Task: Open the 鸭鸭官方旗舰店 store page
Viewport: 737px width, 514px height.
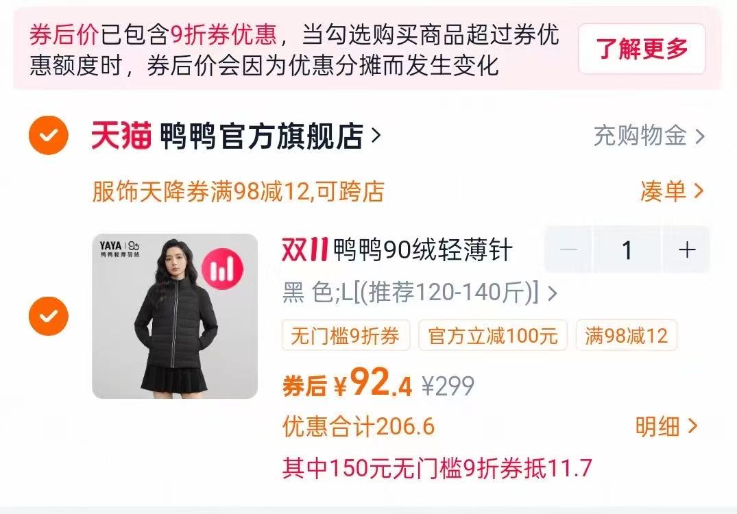Action: click(270, 136)
